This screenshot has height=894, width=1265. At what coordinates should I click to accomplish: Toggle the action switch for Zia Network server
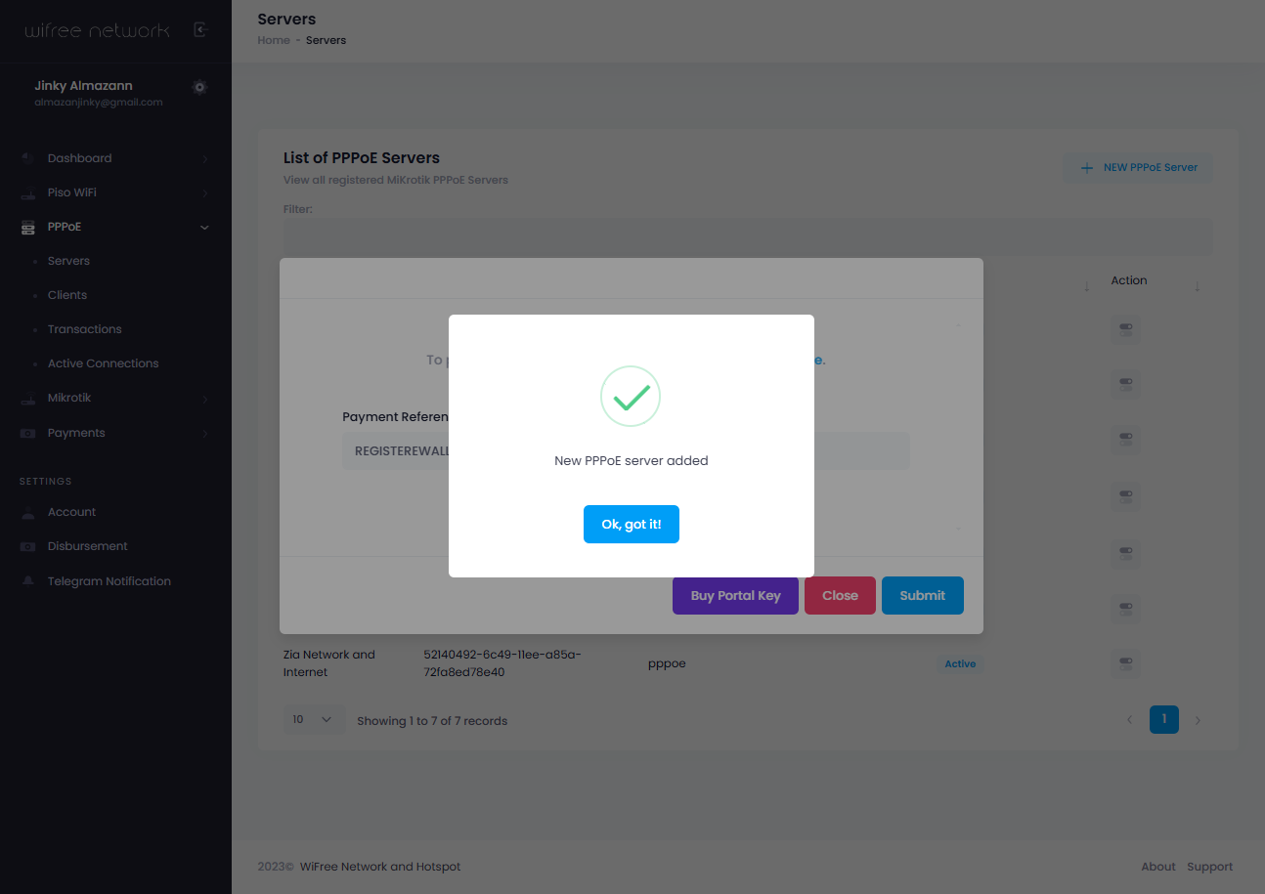tap(1124, 663)
